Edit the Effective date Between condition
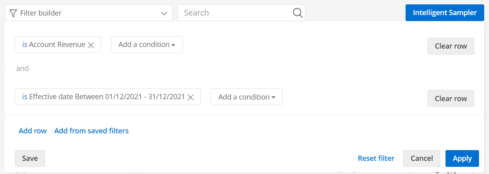489x174 pixels. (x=107, y=97)
